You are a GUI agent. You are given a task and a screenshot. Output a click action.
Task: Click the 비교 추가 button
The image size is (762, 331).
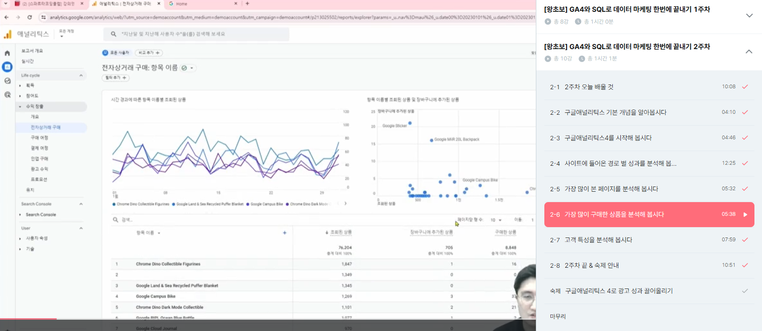(149, 53)
